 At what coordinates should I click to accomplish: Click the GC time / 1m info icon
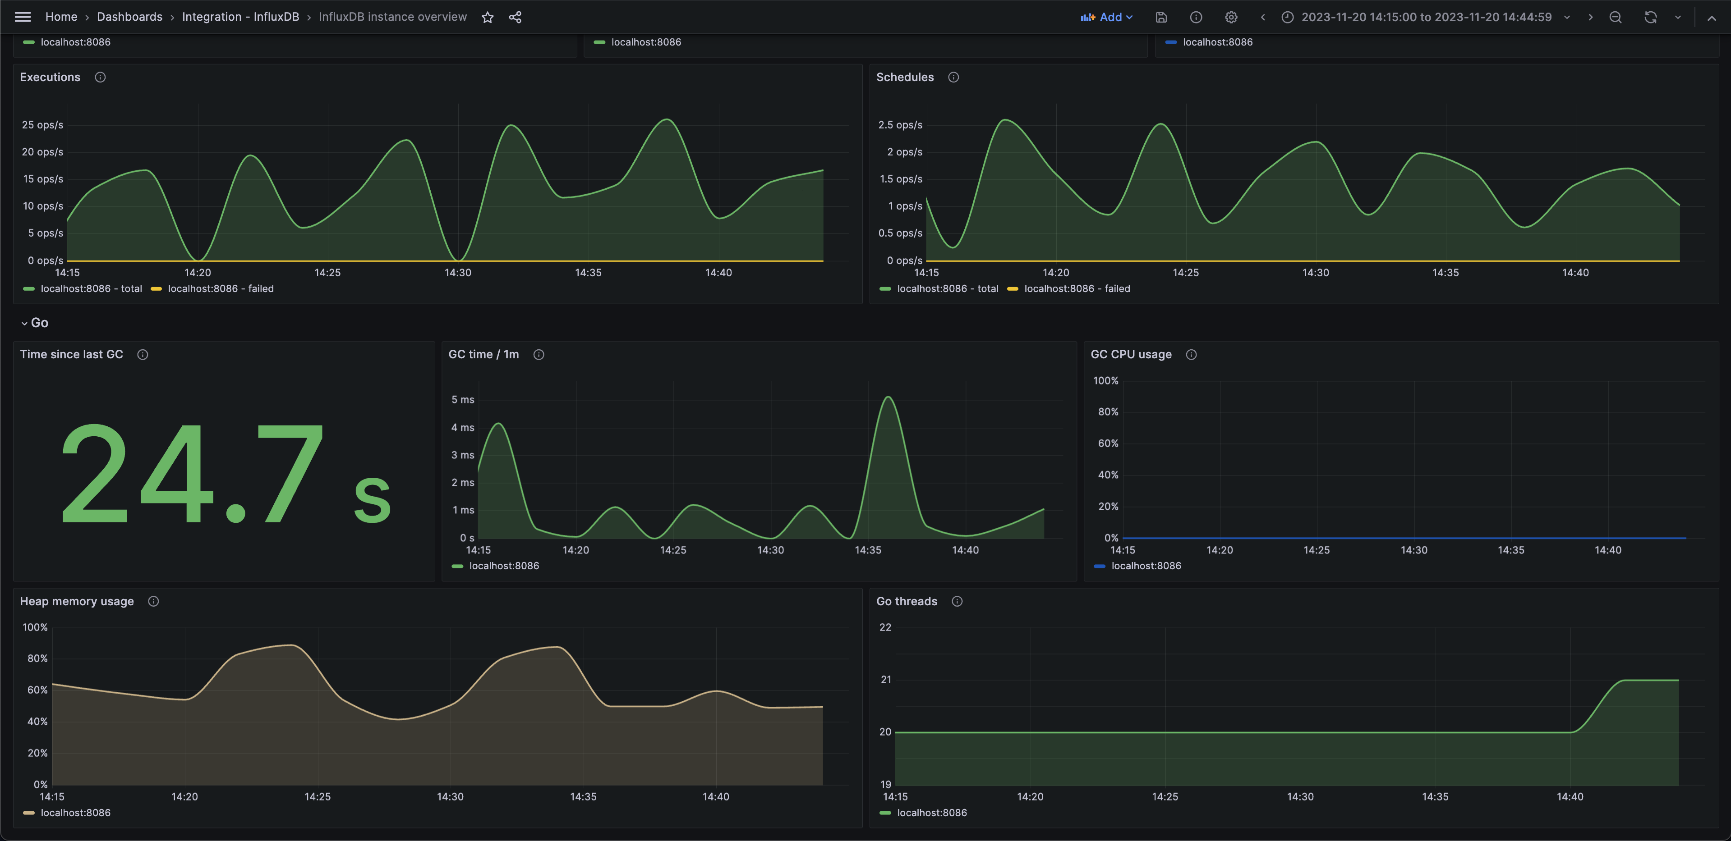point(538,354)
